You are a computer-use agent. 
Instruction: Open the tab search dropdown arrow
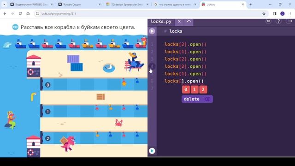(4, 4)
